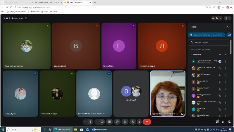This screenshot has width=234, height=132.
Task: Toggle captions button in bottom bar
Action: pos(125,122)
